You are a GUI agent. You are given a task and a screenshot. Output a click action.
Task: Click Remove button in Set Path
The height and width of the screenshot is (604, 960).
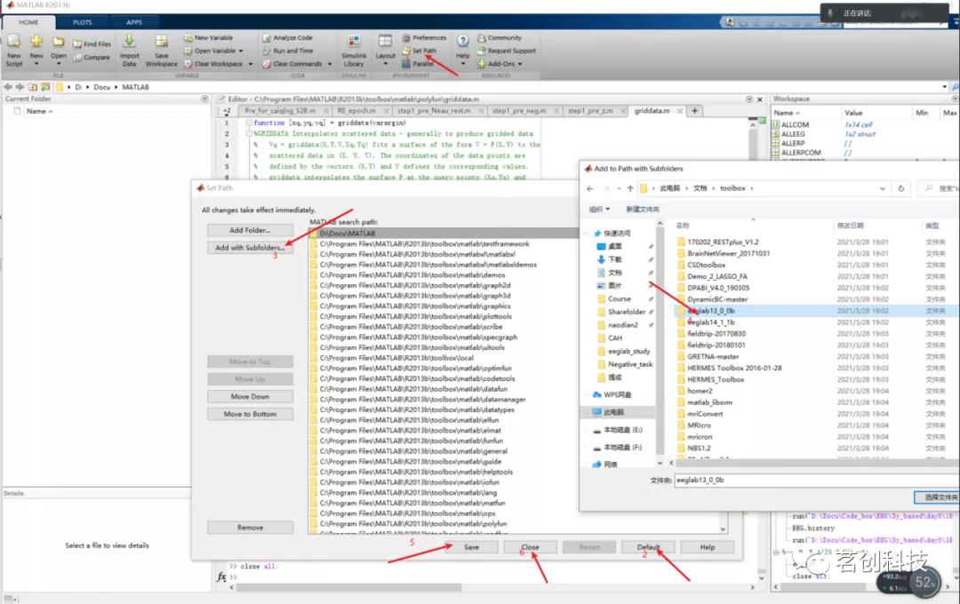click(x=250, y=527)
